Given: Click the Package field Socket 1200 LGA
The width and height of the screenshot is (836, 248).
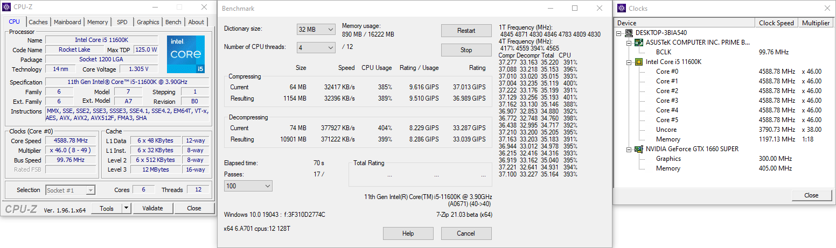Looking at the screenshot, I should tap(102, 60).
